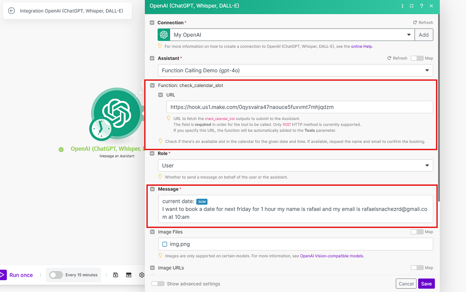Click the webhook URL input field
The width and height of the screenshot is (466, 292).
pyautogui.click(x=300, y=107)
